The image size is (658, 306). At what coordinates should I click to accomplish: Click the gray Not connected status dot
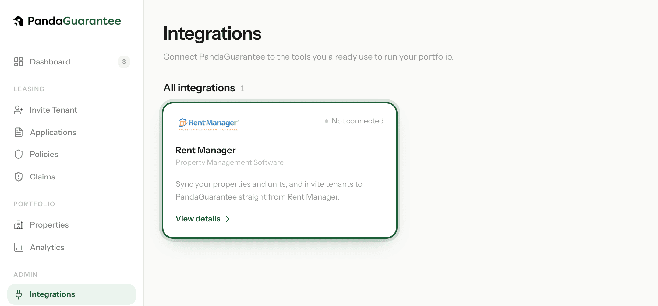pos(327,121)
